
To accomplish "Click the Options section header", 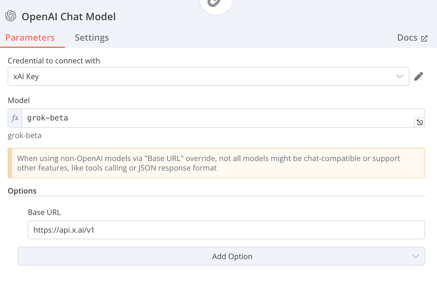I will coord(22,190).
